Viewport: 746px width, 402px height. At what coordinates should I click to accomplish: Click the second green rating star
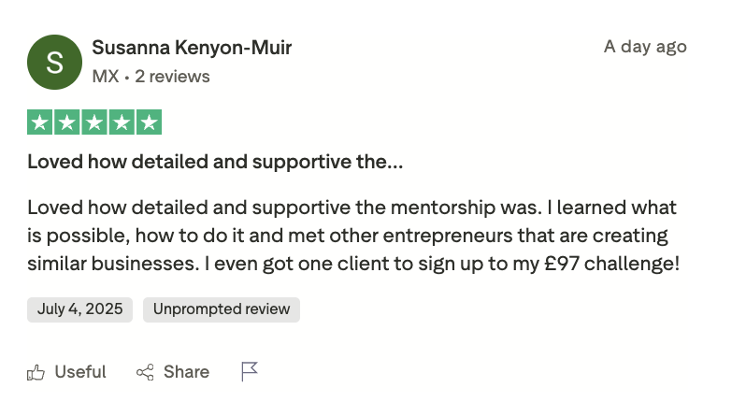coord(67,122)
